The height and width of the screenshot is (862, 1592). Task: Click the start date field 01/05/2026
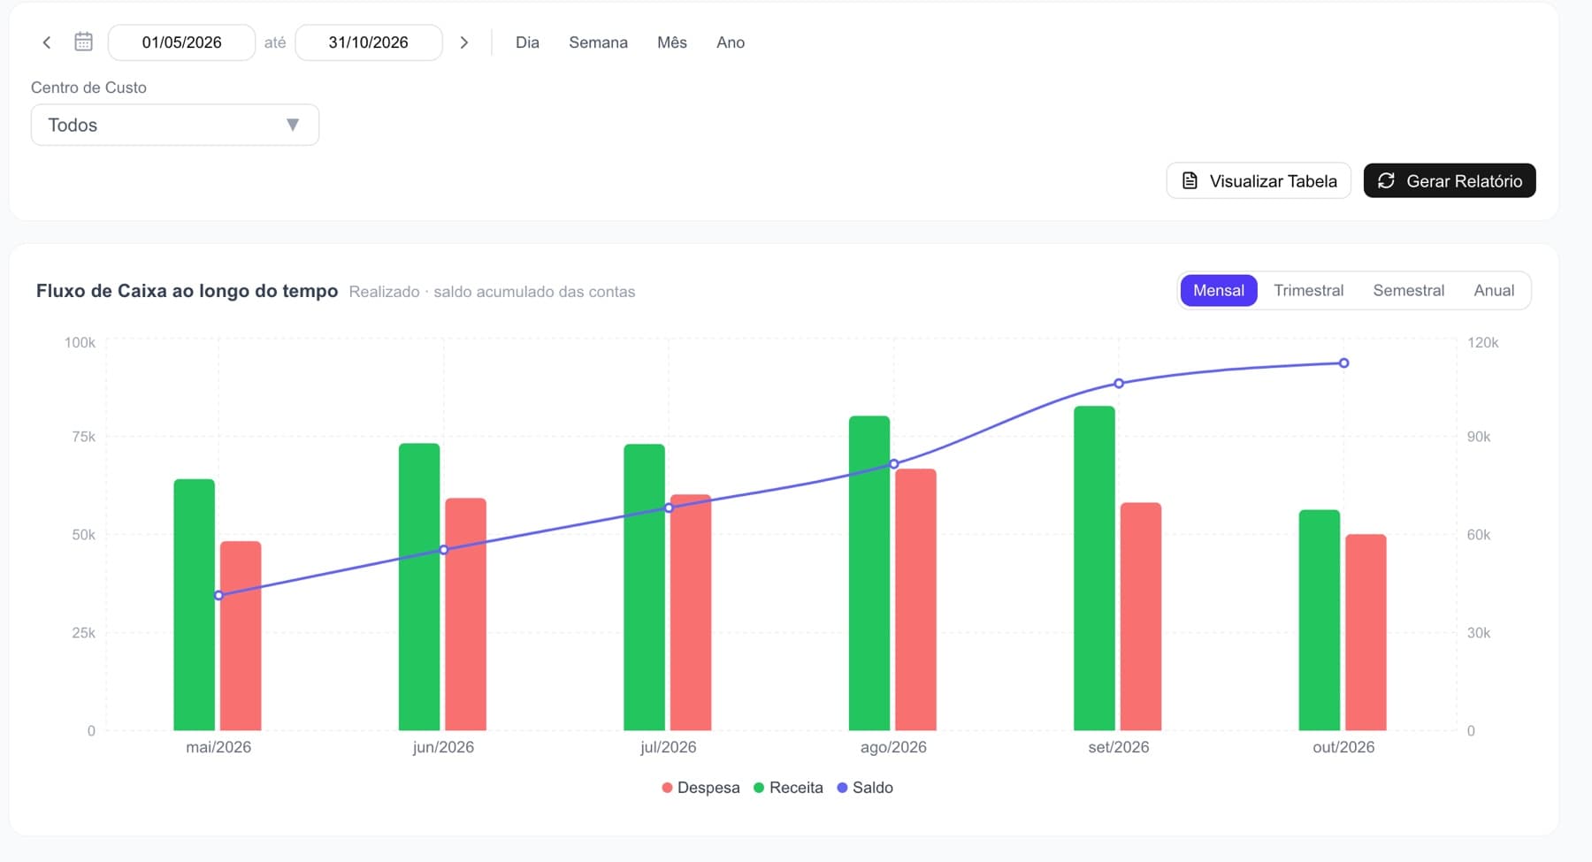coord(181,42)
